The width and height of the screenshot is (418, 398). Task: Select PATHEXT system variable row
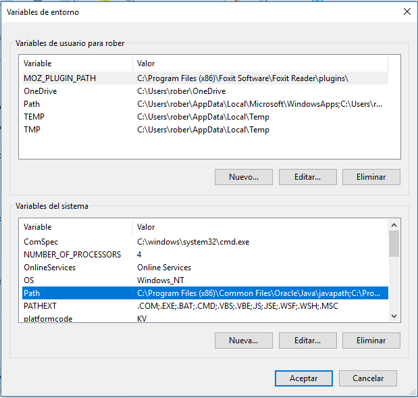205,305
